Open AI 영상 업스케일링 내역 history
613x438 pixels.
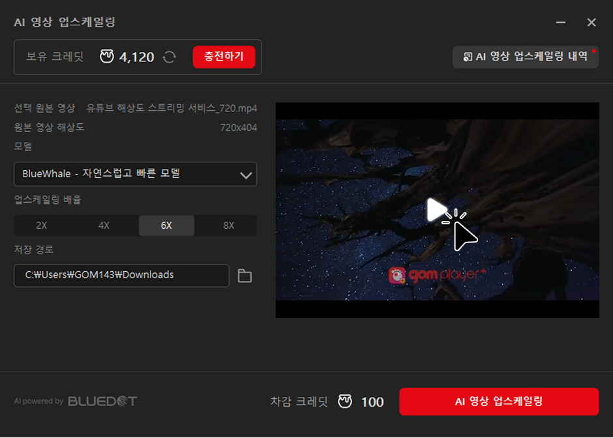pos(526,57)
